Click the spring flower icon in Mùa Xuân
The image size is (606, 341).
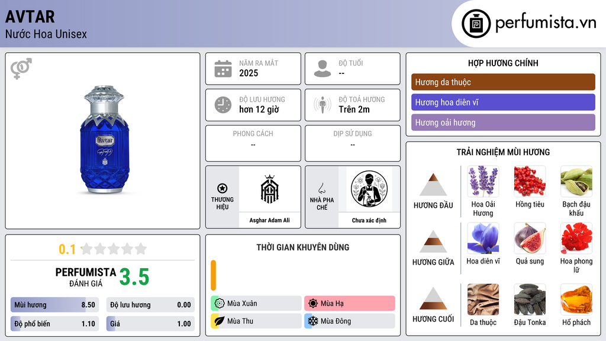(x=220, y=304)
